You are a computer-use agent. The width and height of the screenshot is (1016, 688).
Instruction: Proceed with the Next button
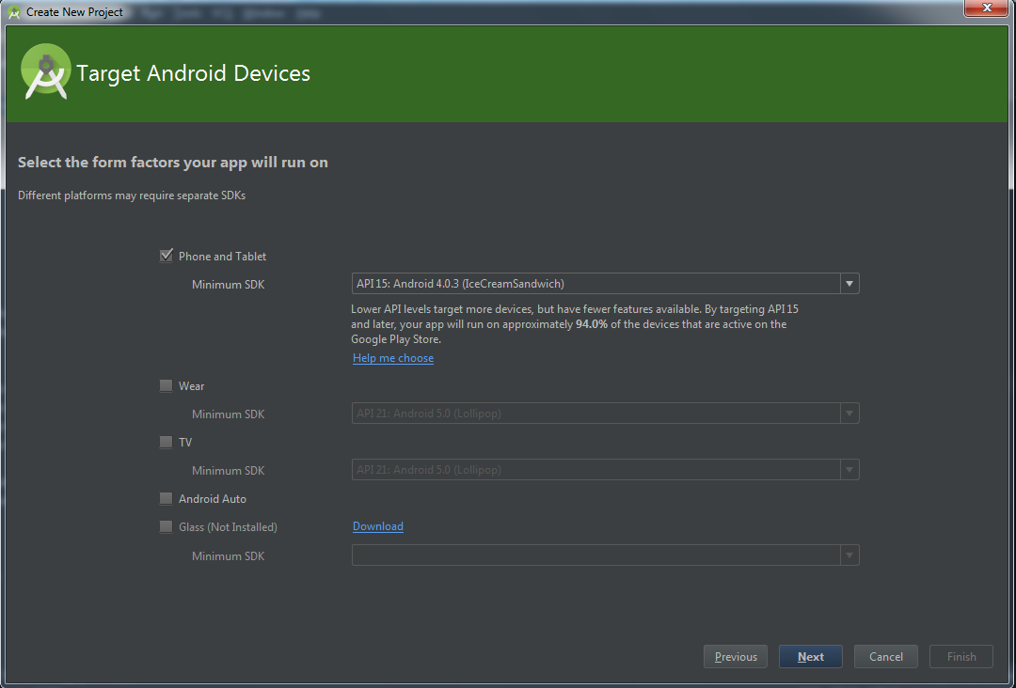pos(811,656)
